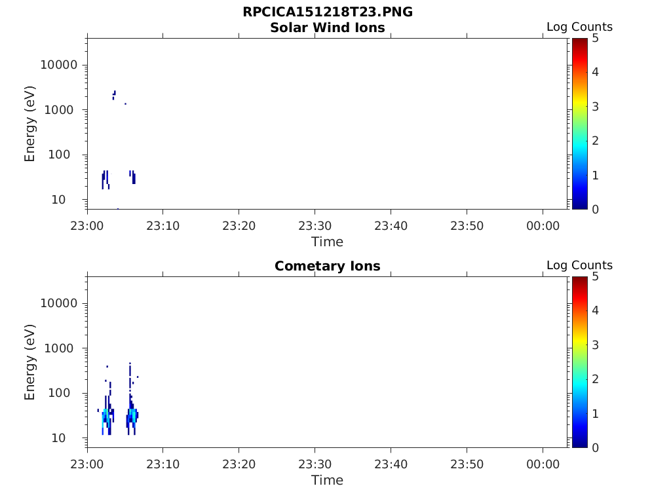Click the Cometary Ions colorbar
671x503 pixels.
tap(579, 362)
